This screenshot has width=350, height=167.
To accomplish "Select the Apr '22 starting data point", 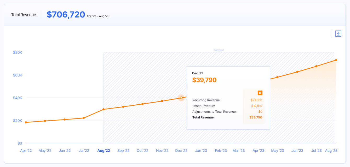I will coord(25,122).
